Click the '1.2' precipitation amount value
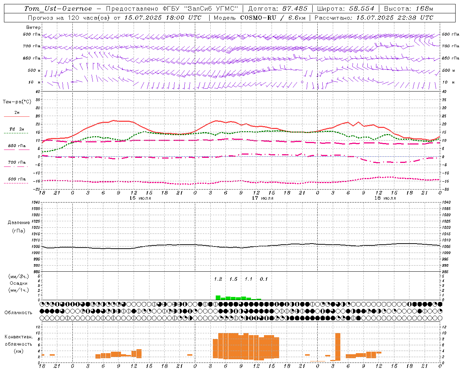The width and height of the screenshot is (461, 369). pos(218,279)
